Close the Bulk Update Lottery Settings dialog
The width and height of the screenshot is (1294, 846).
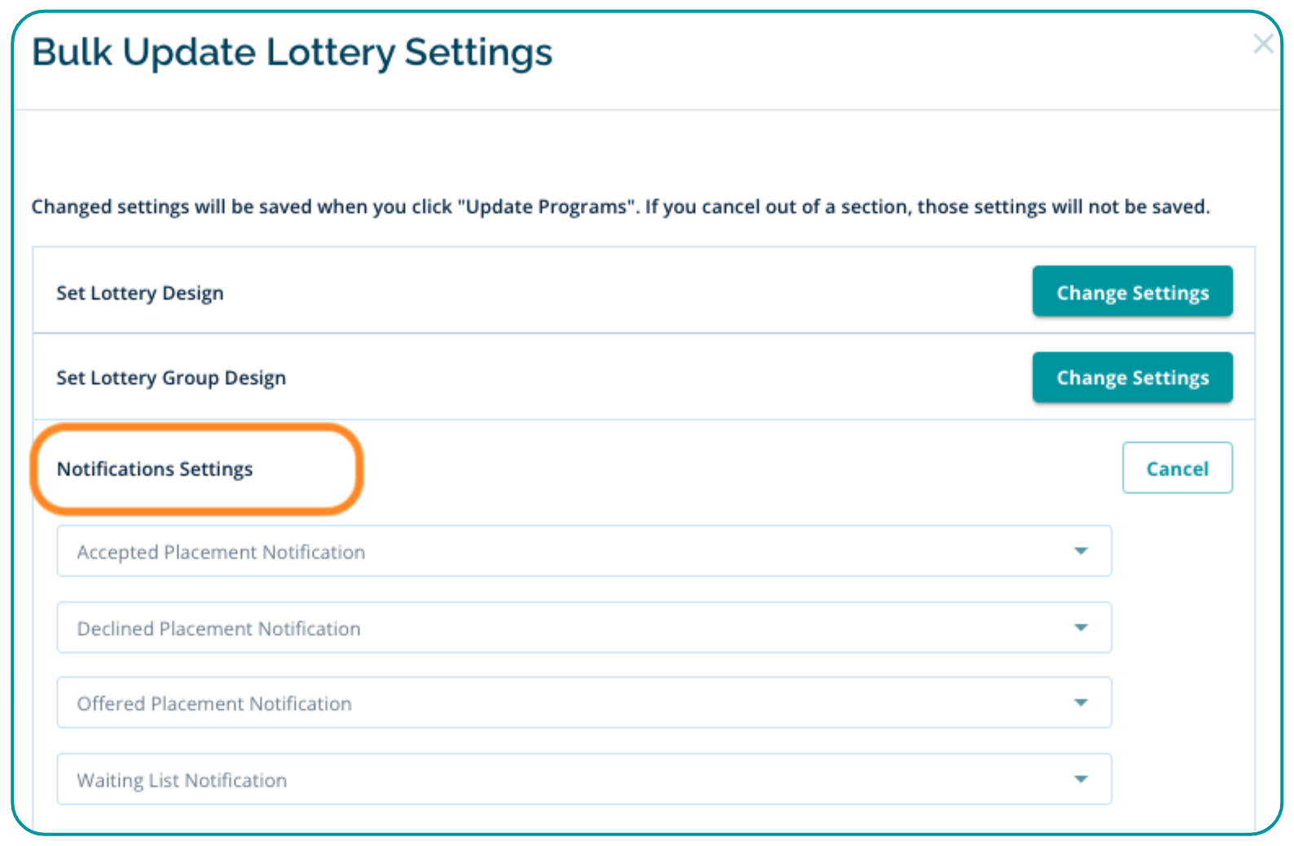click(x=1262, y=44)
